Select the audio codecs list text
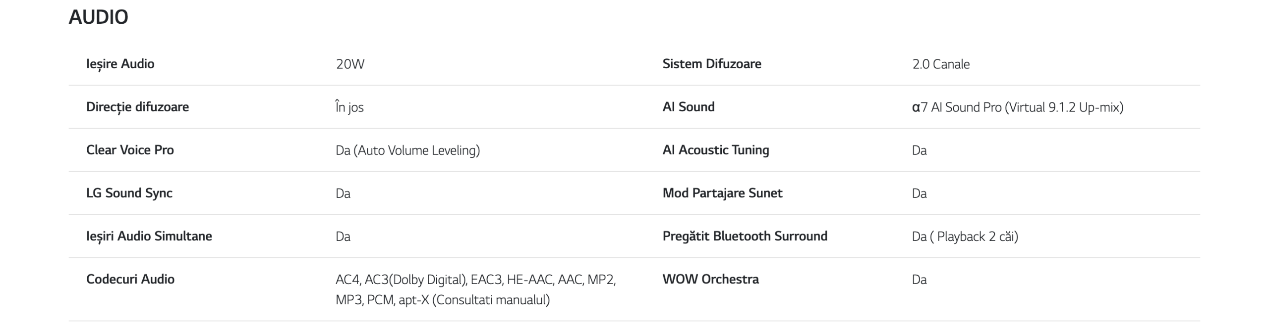Image resolution: width=1269 pixels, height=335 pixels. coord(475,289)
